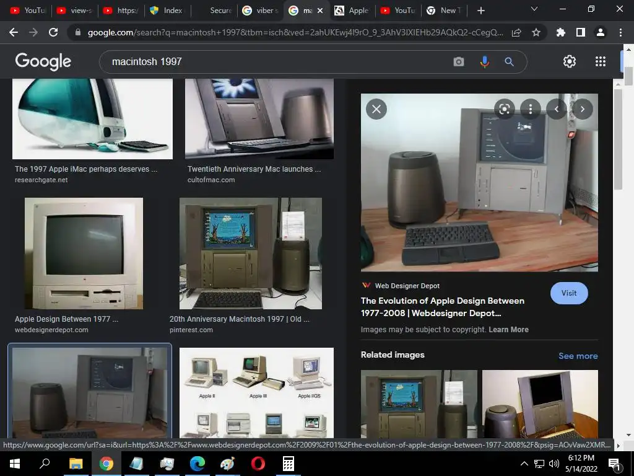Click the Google logo
This screenshot has height=476, width=634.
(x=43, y=61)
